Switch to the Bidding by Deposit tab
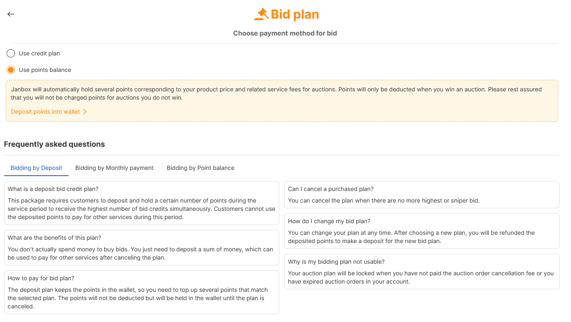 tap(36, 168)
